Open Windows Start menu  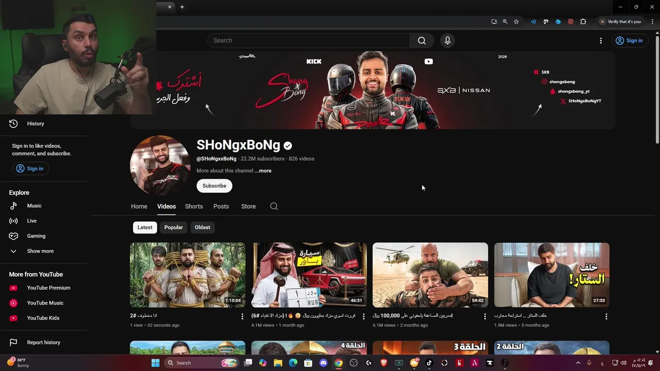tap(155, 363)
